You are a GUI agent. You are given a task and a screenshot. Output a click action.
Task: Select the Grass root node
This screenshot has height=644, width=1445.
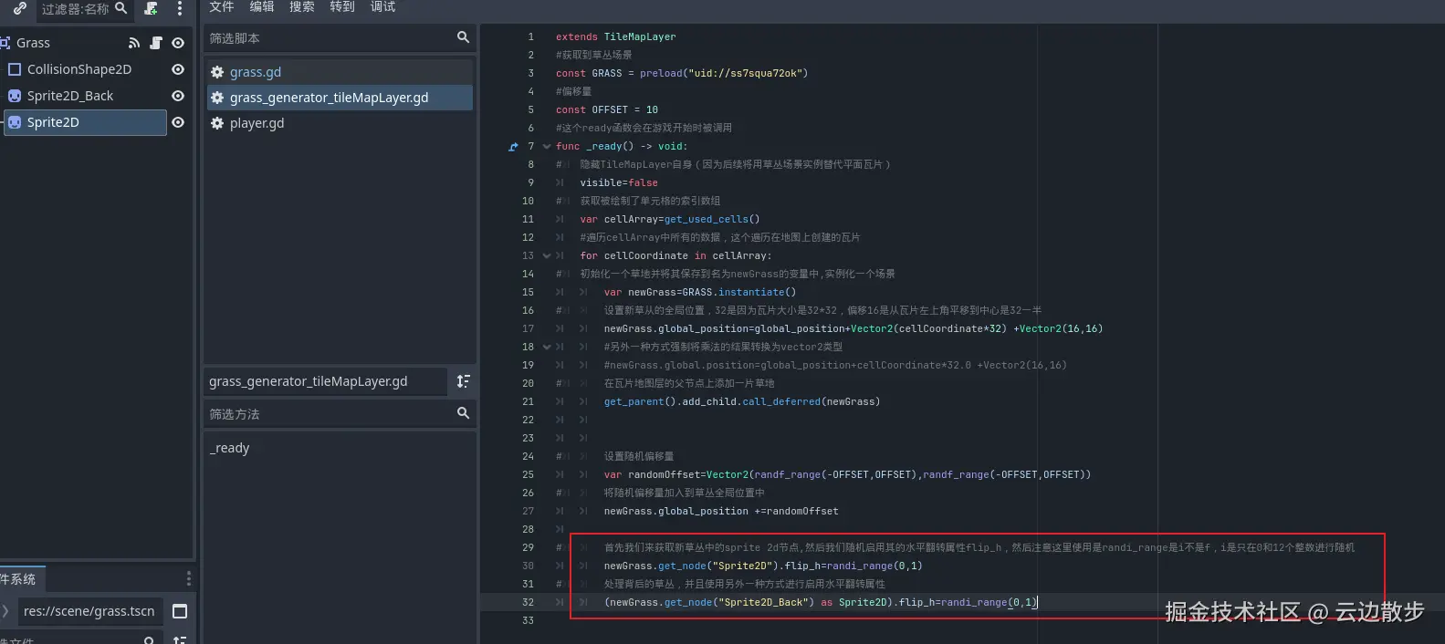(x=33, y=43)
